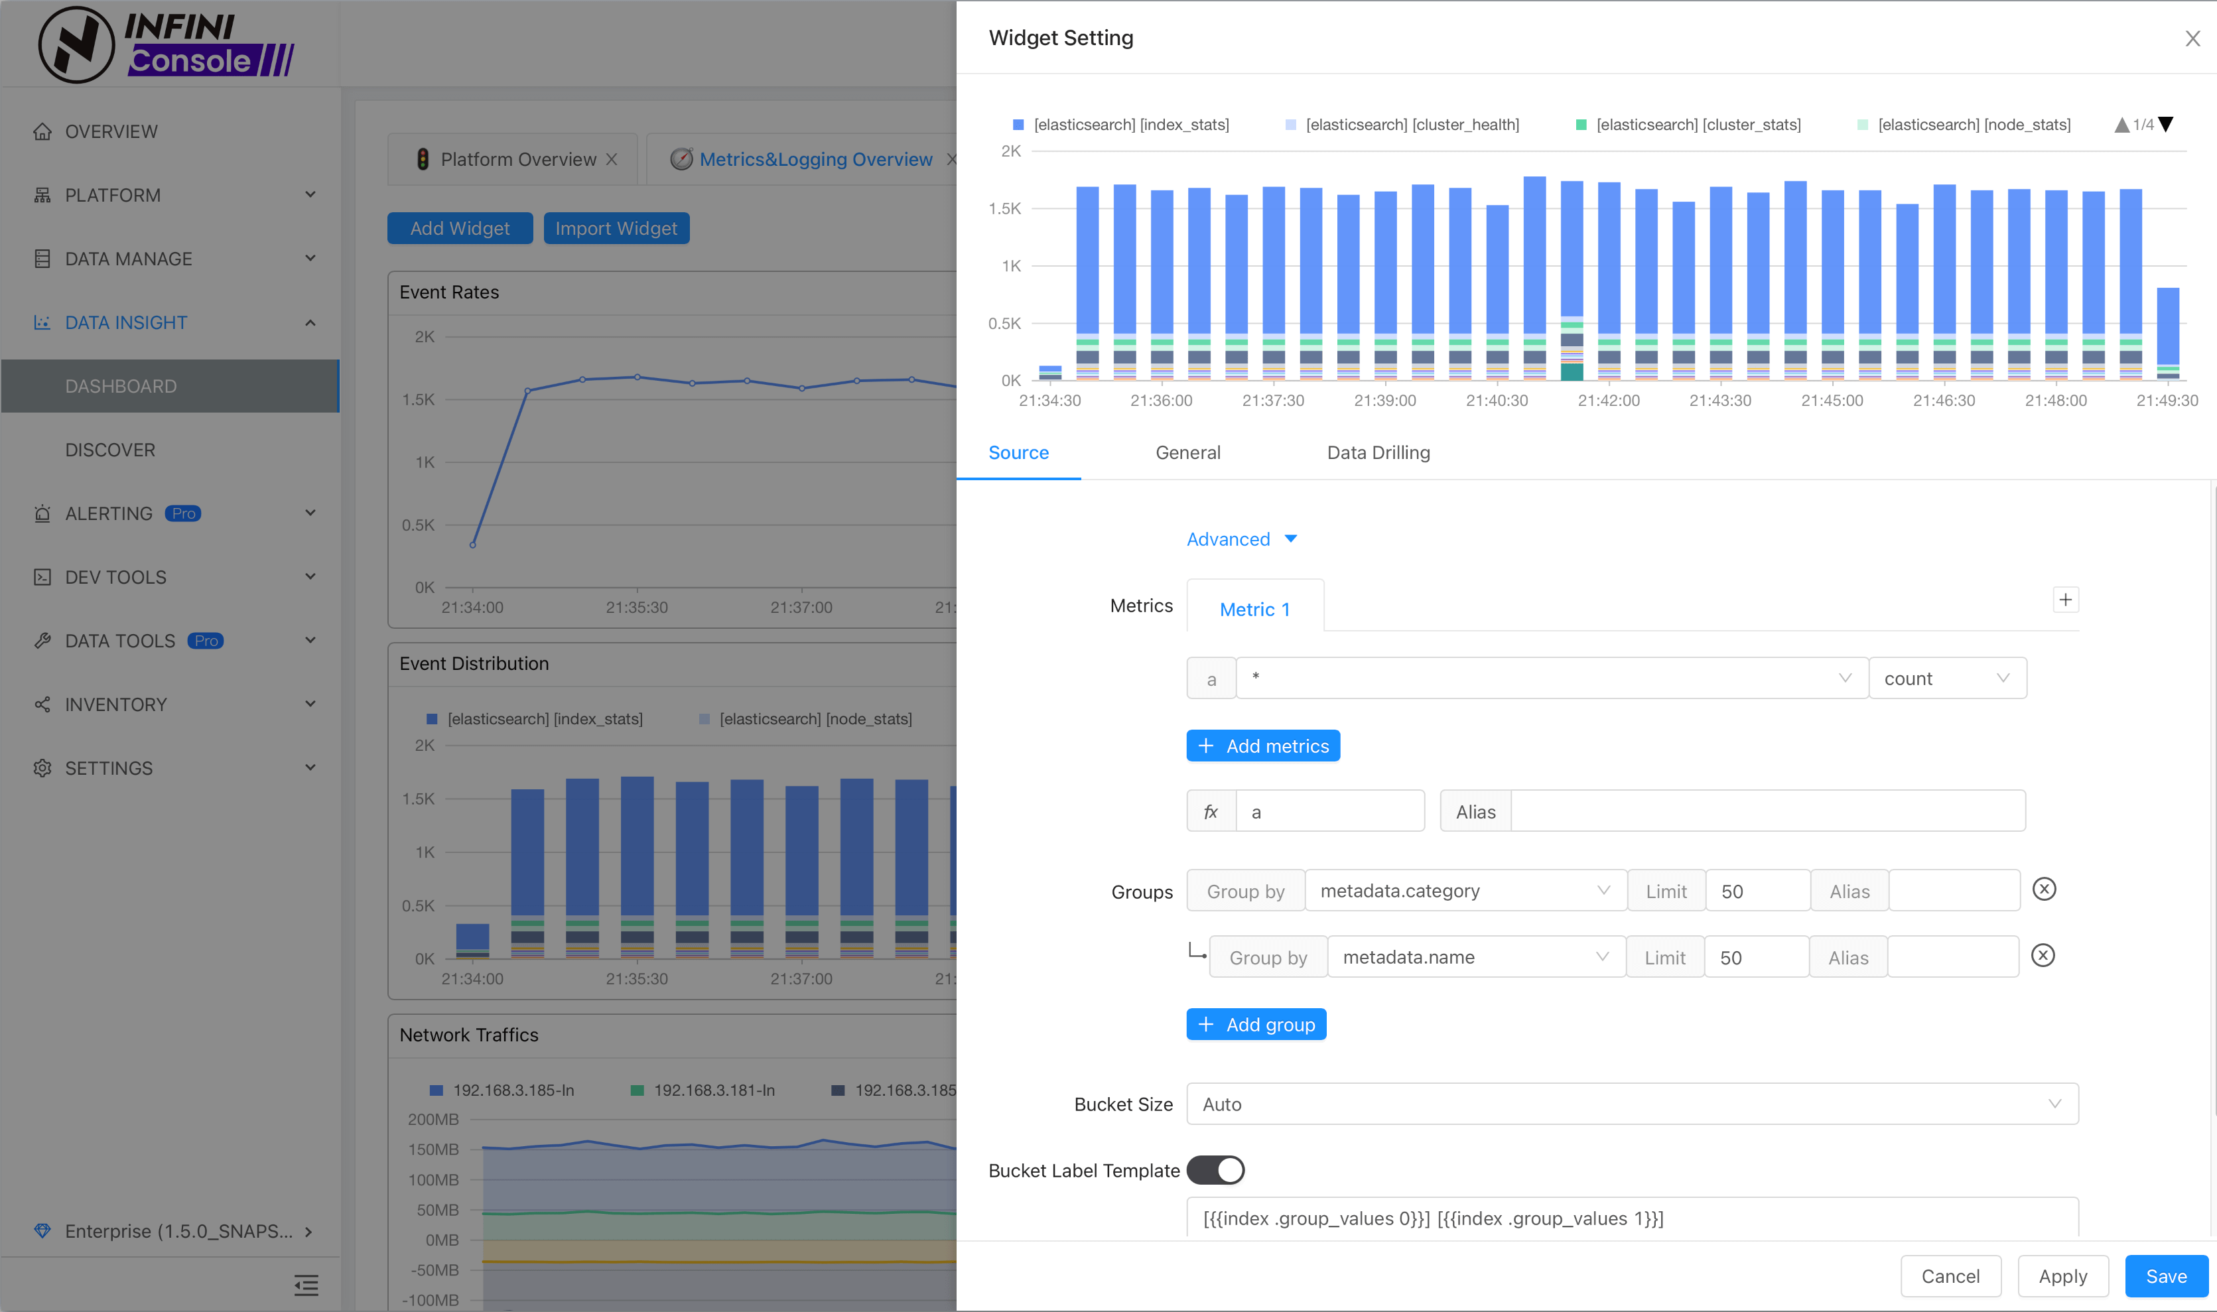This screenshot has height=1312, width=2217.
Task: Click the traffic light icon on Platform Overview tab
Action: [423, 159]
